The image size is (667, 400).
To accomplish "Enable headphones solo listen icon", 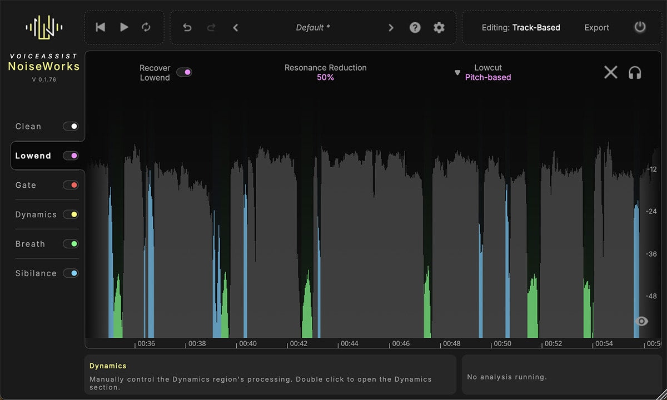I will click(x=635, y=72).
